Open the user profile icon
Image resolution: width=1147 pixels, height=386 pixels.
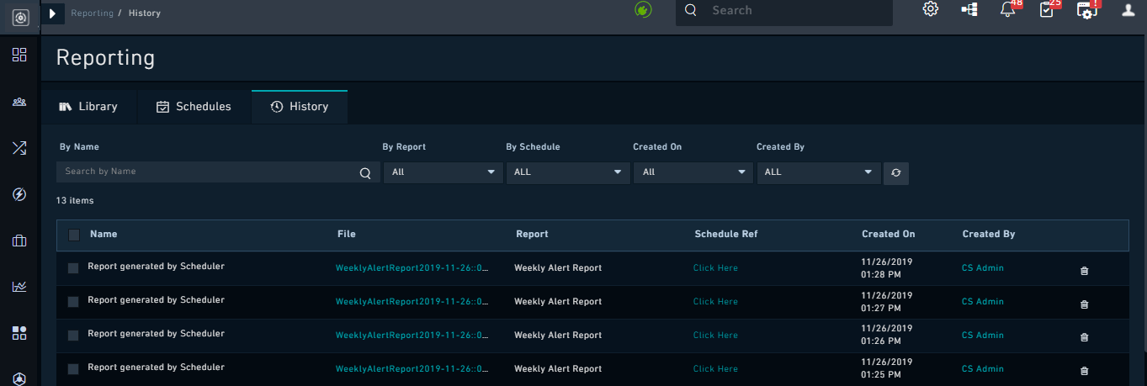point(1129,10)
